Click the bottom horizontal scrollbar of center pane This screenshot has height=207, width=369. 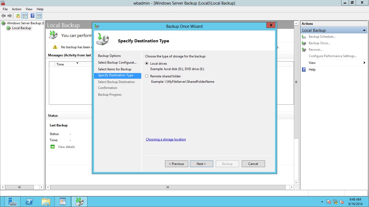tap(167, 187)
